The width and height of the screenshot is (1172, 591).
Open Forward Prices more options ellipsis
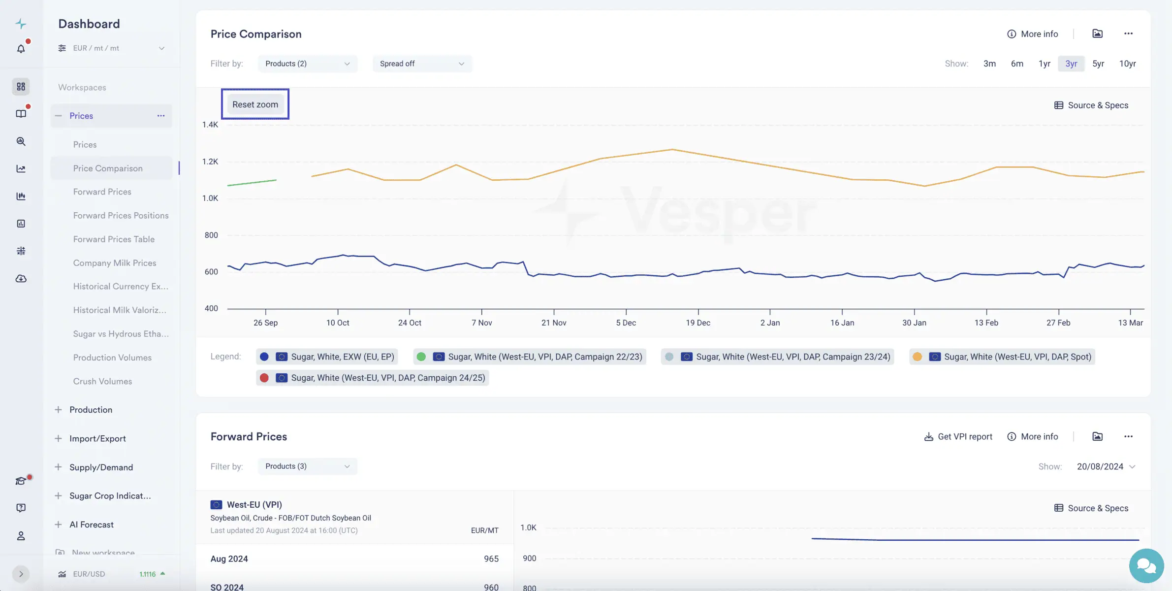pos(1128,436)
